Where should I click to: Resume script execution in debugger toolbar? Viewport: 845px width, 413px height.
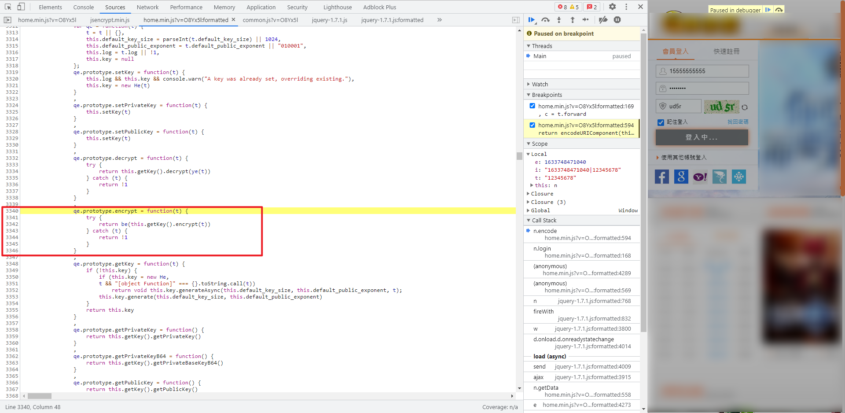[x=532, y=20]
